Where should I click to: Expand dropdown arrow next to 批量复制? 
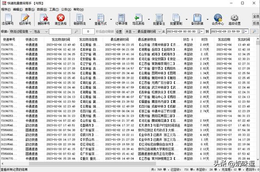point(186,19)
